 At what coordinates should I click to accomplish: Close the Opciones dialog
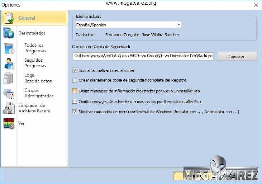[256, 5]
